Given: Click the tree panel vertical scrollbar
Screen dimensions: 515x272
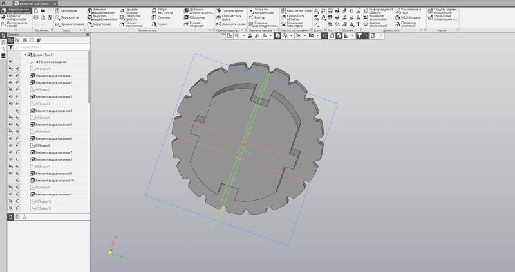Looking at the screenshot, I should tap(89, 78).
